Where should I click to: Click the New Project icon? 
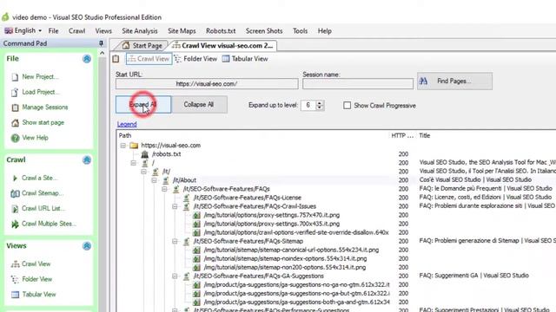pos(15,77)
